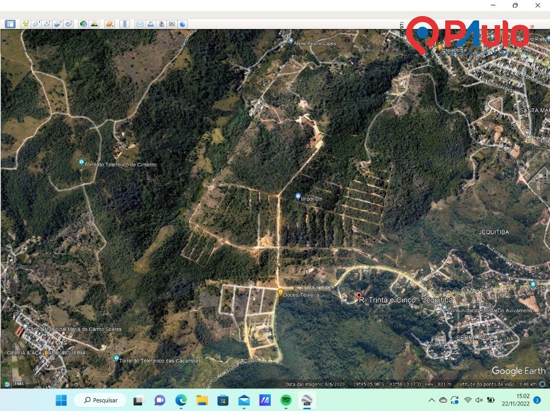Open the Ruler measurement tool

tap(124, 24)
